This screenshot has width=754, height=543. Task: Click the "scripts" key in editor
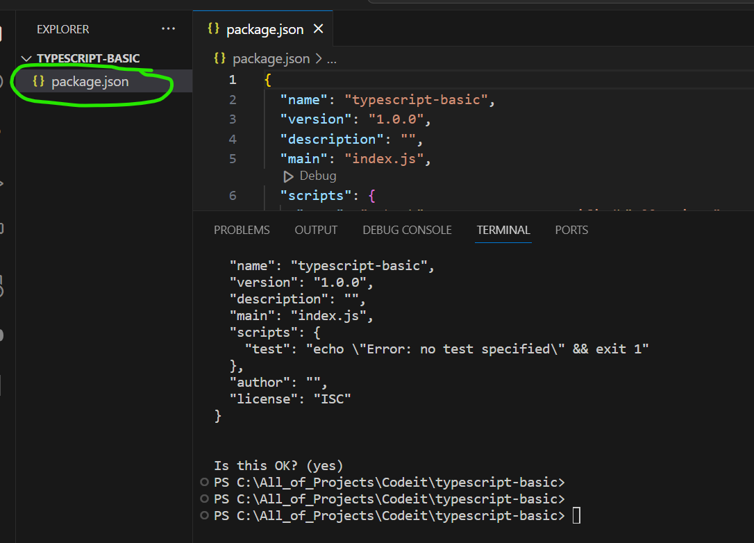coord(316,196)
